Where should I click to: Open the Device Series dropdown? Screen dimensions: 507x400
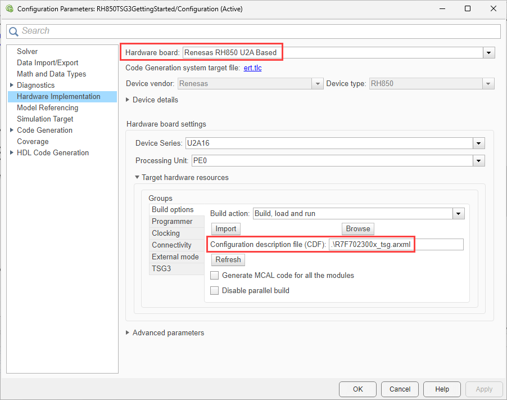[x=478, y=143]
